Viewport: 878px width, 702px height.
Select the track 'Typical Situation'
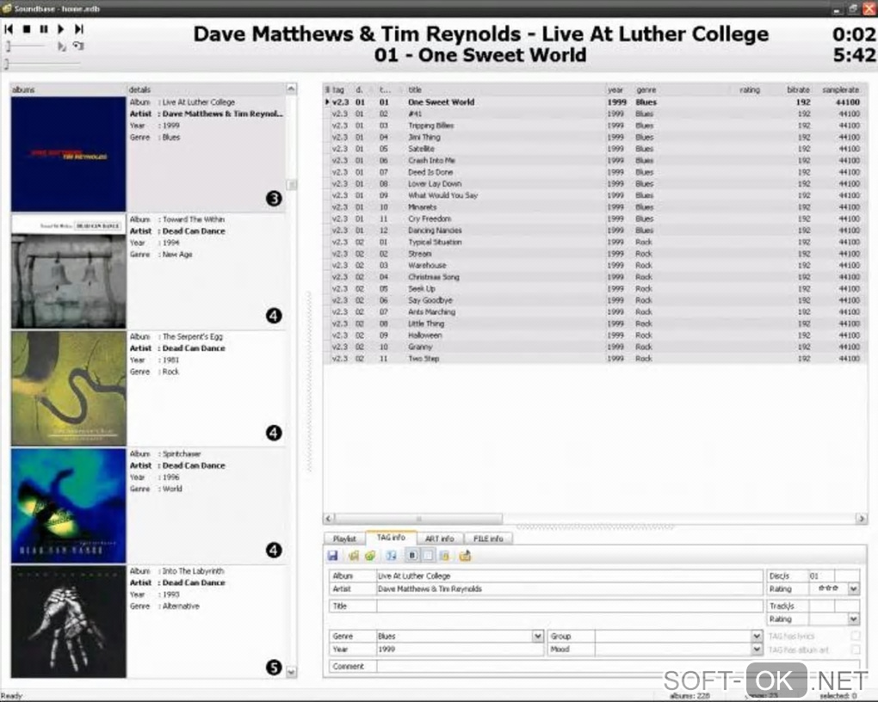pyautogui.click(x=595, y=242)
